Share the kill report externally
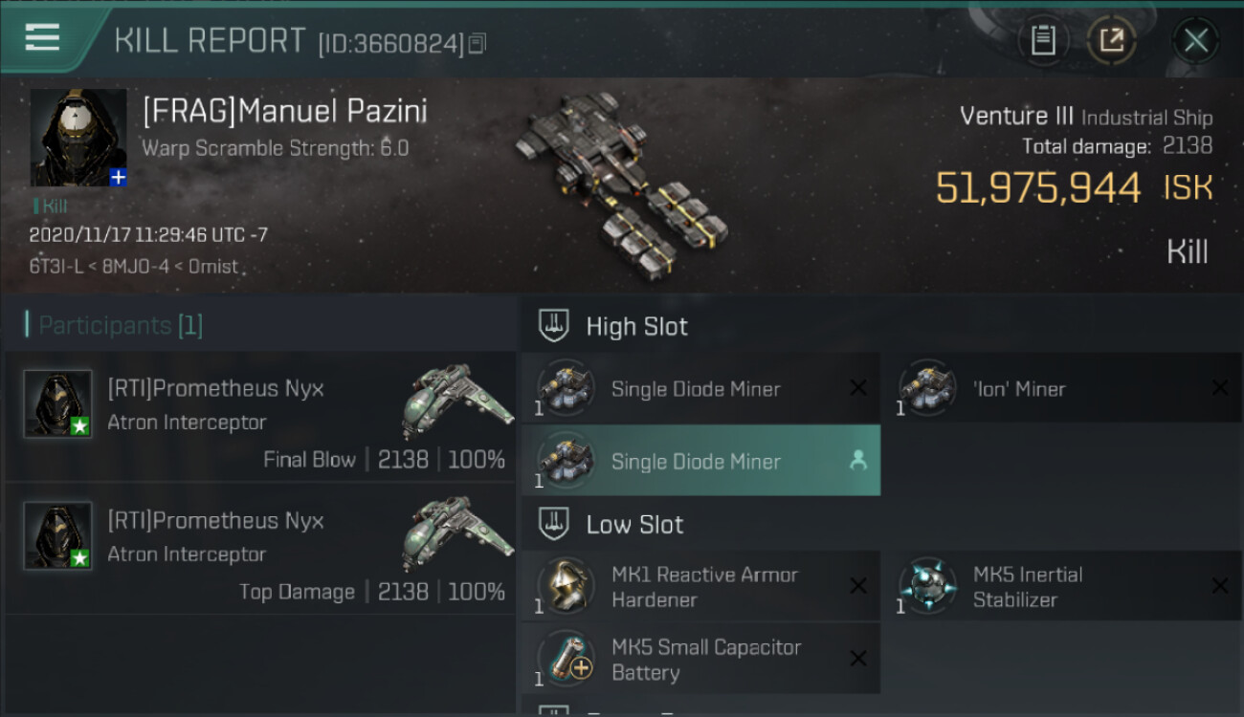The width and height of the screenshot is (1244, 717). [x=1111, y=40]
